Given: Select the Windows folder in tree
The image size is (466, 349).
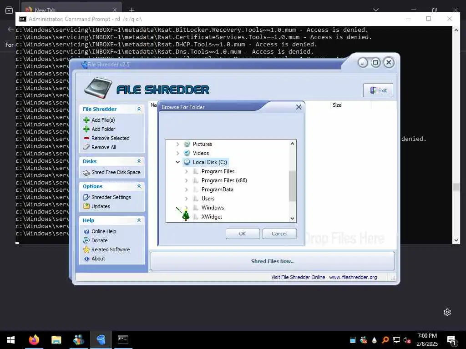Looking at the screenshot, I should click(x=213, y=208).
